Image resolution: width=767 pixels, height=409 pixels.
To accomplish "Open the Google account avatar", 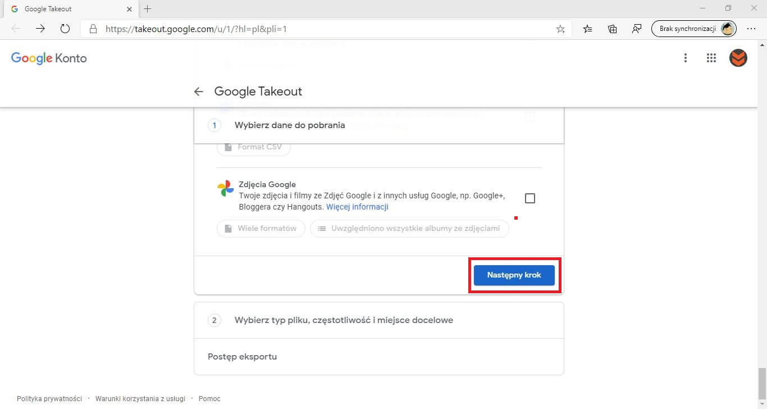I will (x=738, y=58).
